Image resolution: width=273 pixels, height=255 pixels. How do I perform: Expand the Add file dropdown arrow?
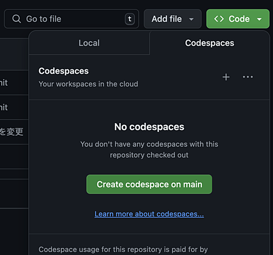[x=191, y=19]
